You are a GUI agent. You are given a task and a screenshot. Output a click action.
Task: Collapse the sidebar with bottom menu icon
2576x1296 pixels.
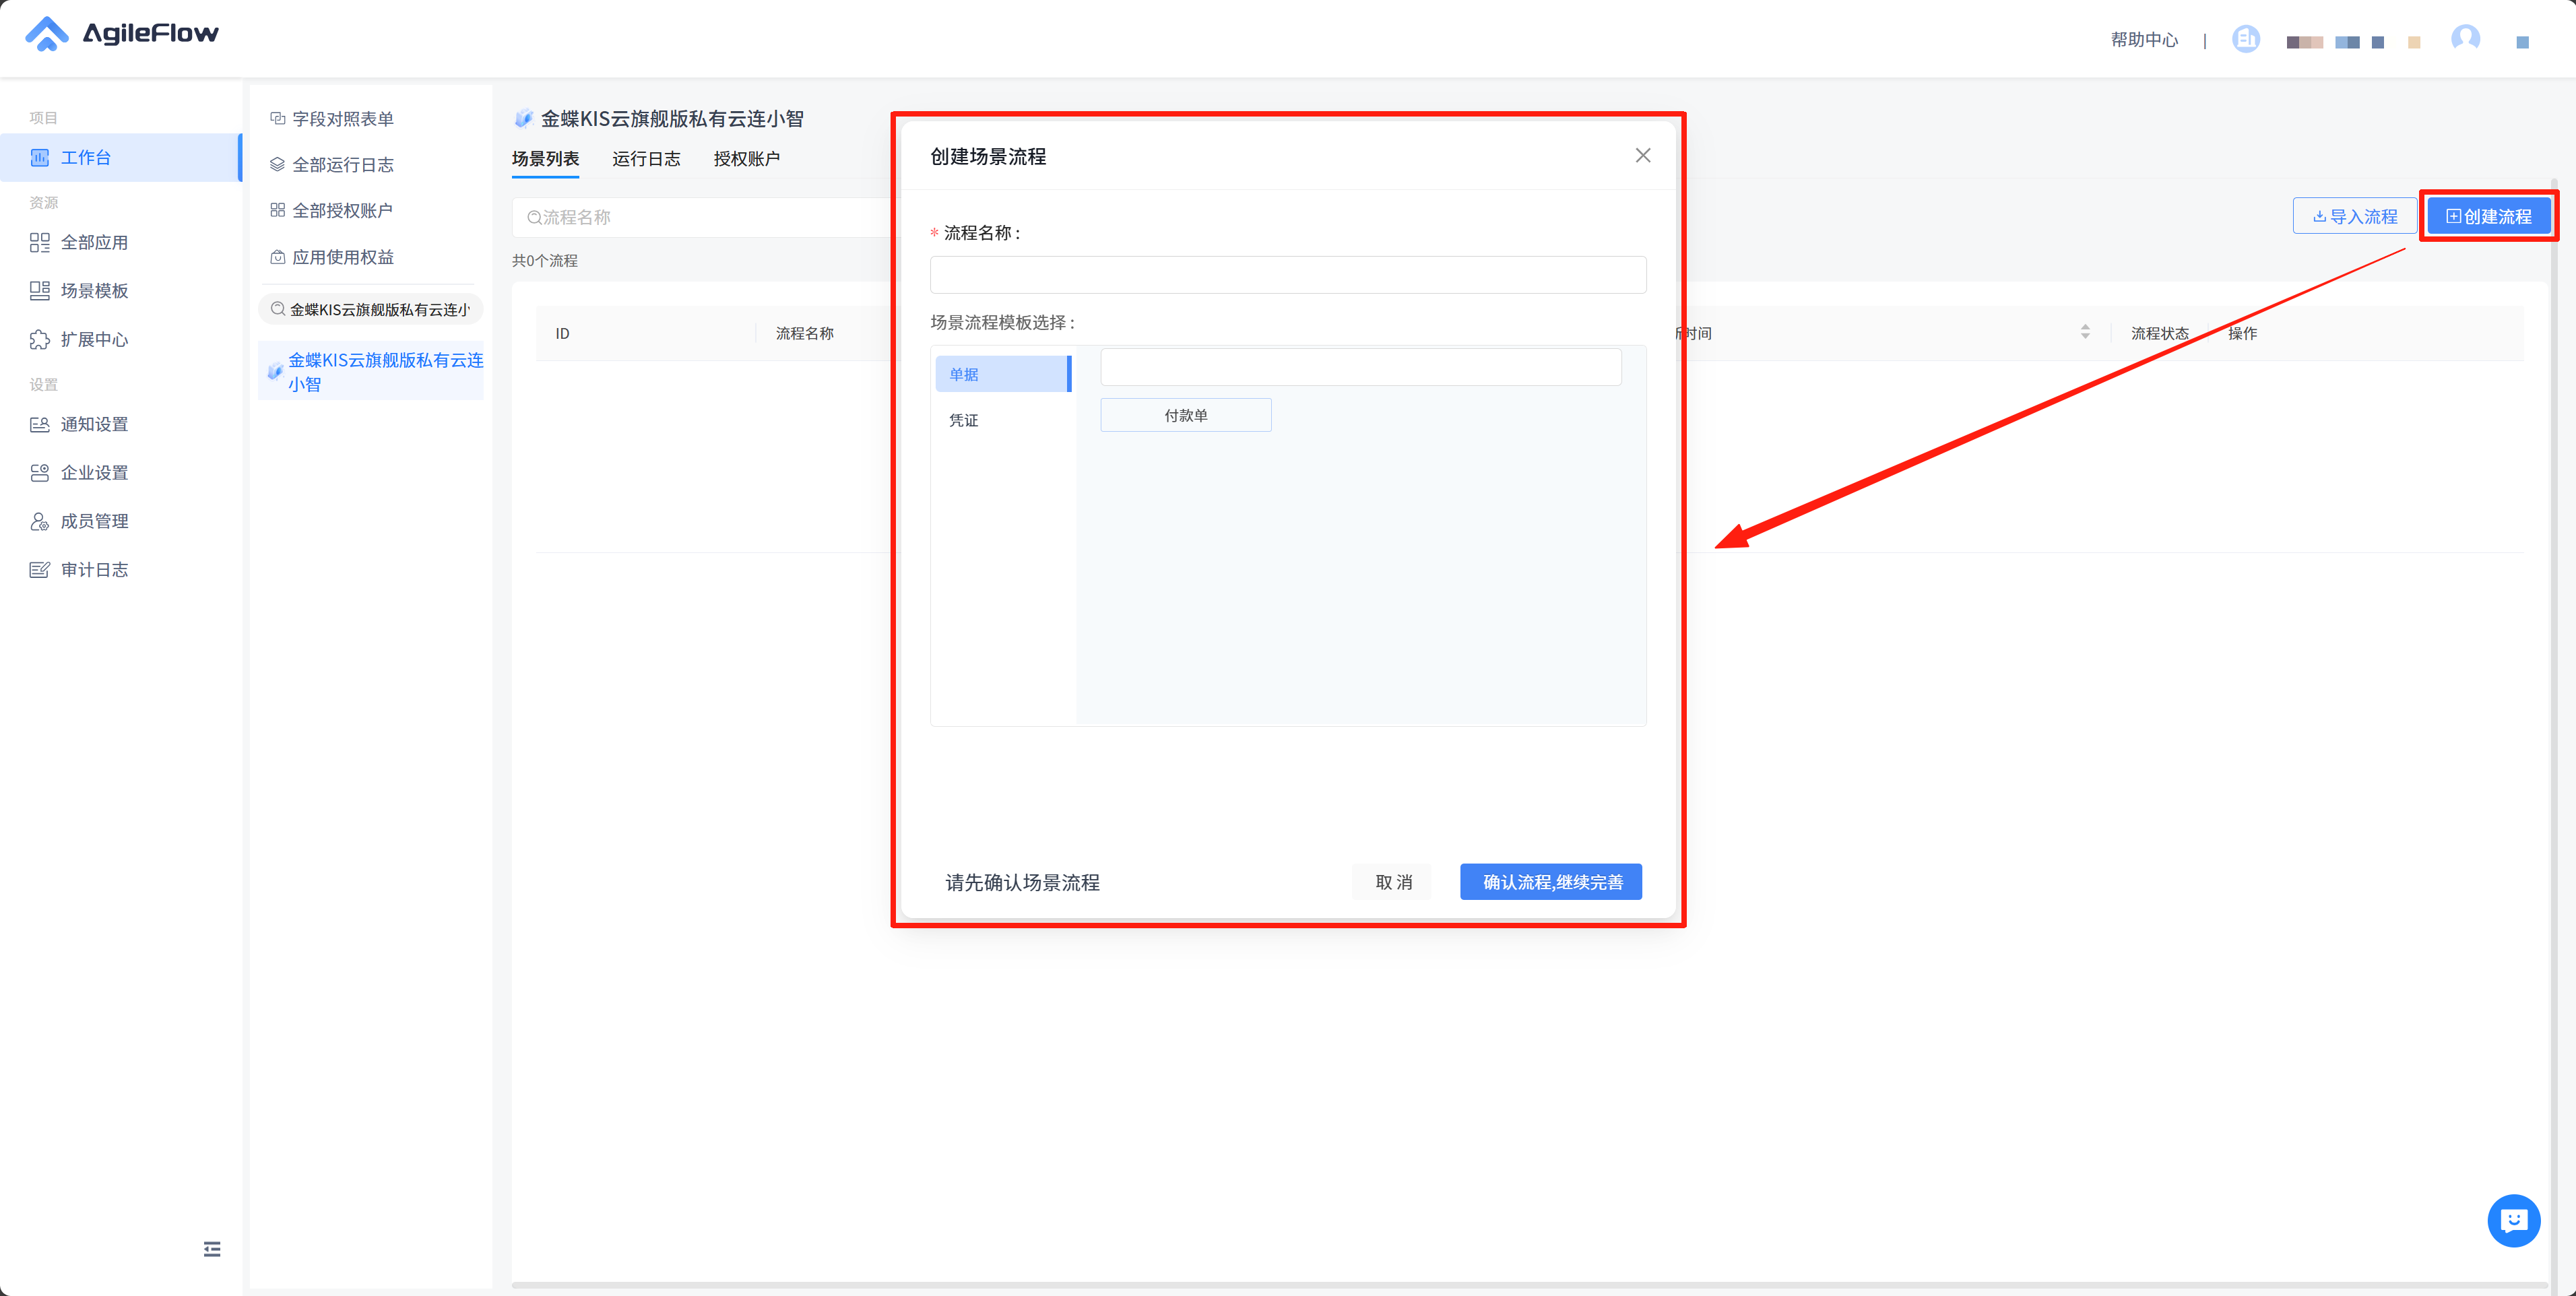tap(212, 1248)
